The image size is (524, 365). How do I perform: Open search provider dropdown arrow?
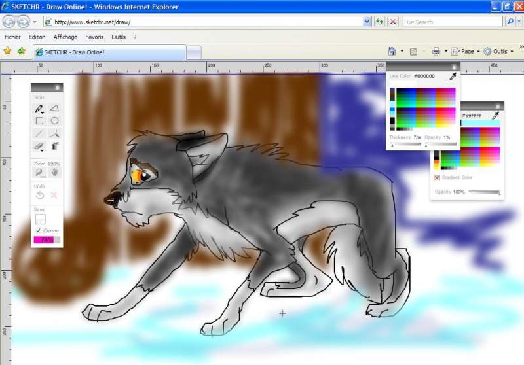pyautogui.click(x=519, y=22)
